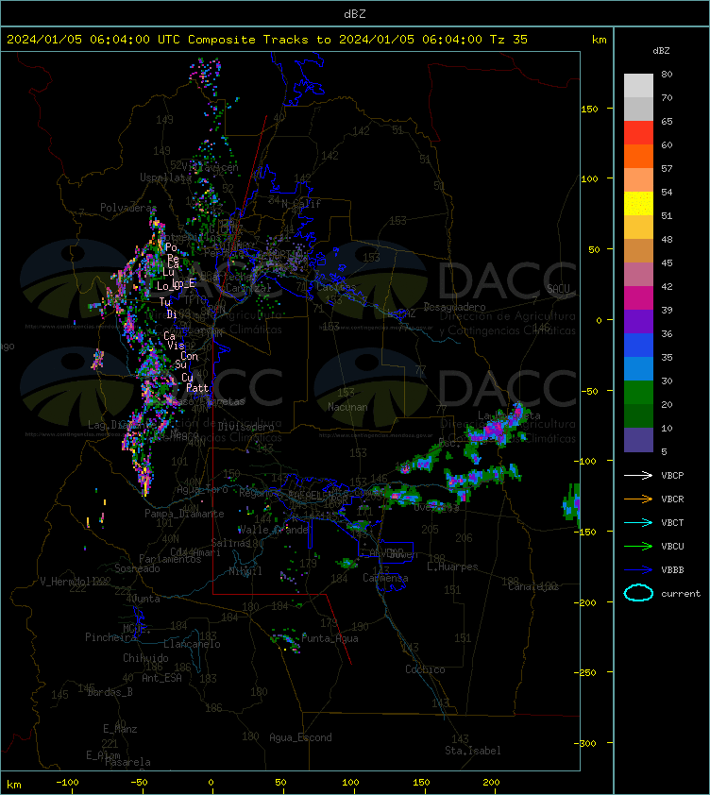Click the 'Canalejas' map label
This screenshot has height=795, width=710.
pyautogui.click(x=533, y=586)
